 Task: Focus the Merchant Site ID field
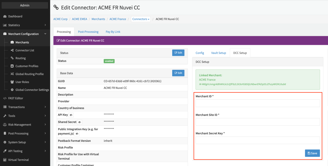(x=258, y=122)
